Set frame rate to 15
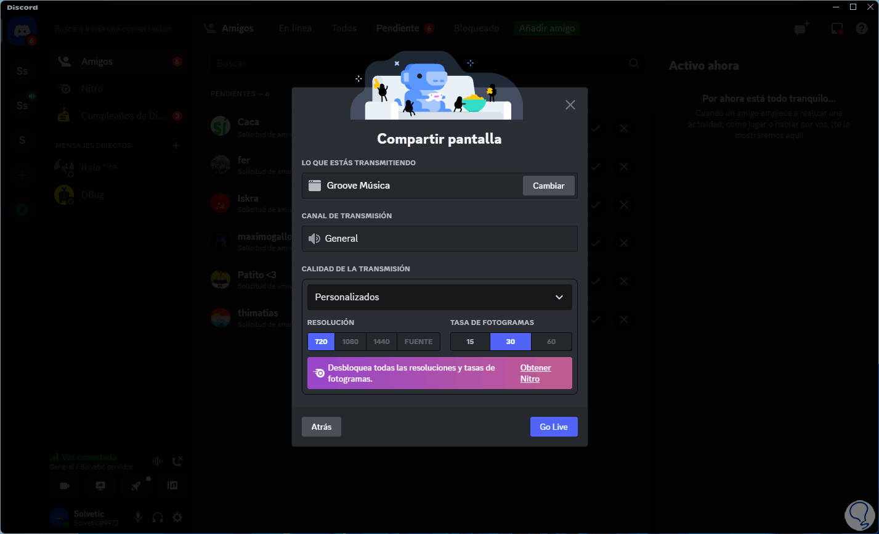879x534 pixels. (x=470, y=342)
